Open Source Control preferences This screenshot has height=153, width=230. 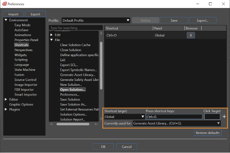pyautogui.click(x=25, y=80)
